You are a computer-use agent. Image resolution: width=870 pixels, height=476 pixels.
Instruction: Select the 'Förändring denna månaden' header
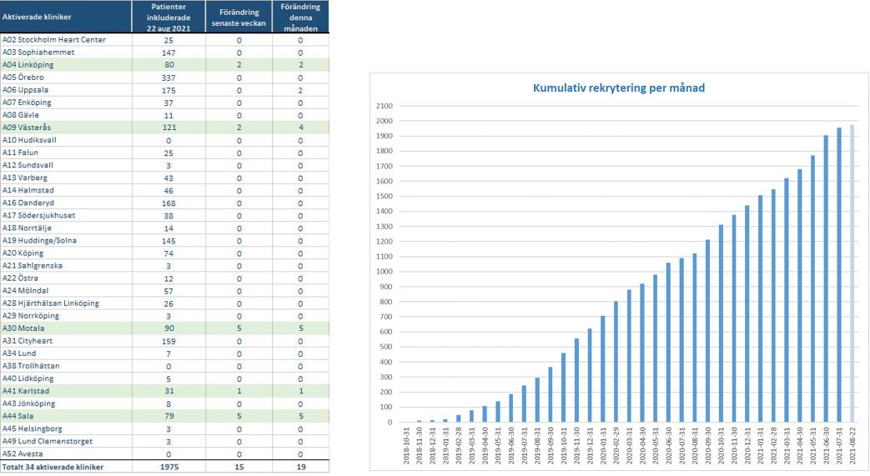click(300, 17)
